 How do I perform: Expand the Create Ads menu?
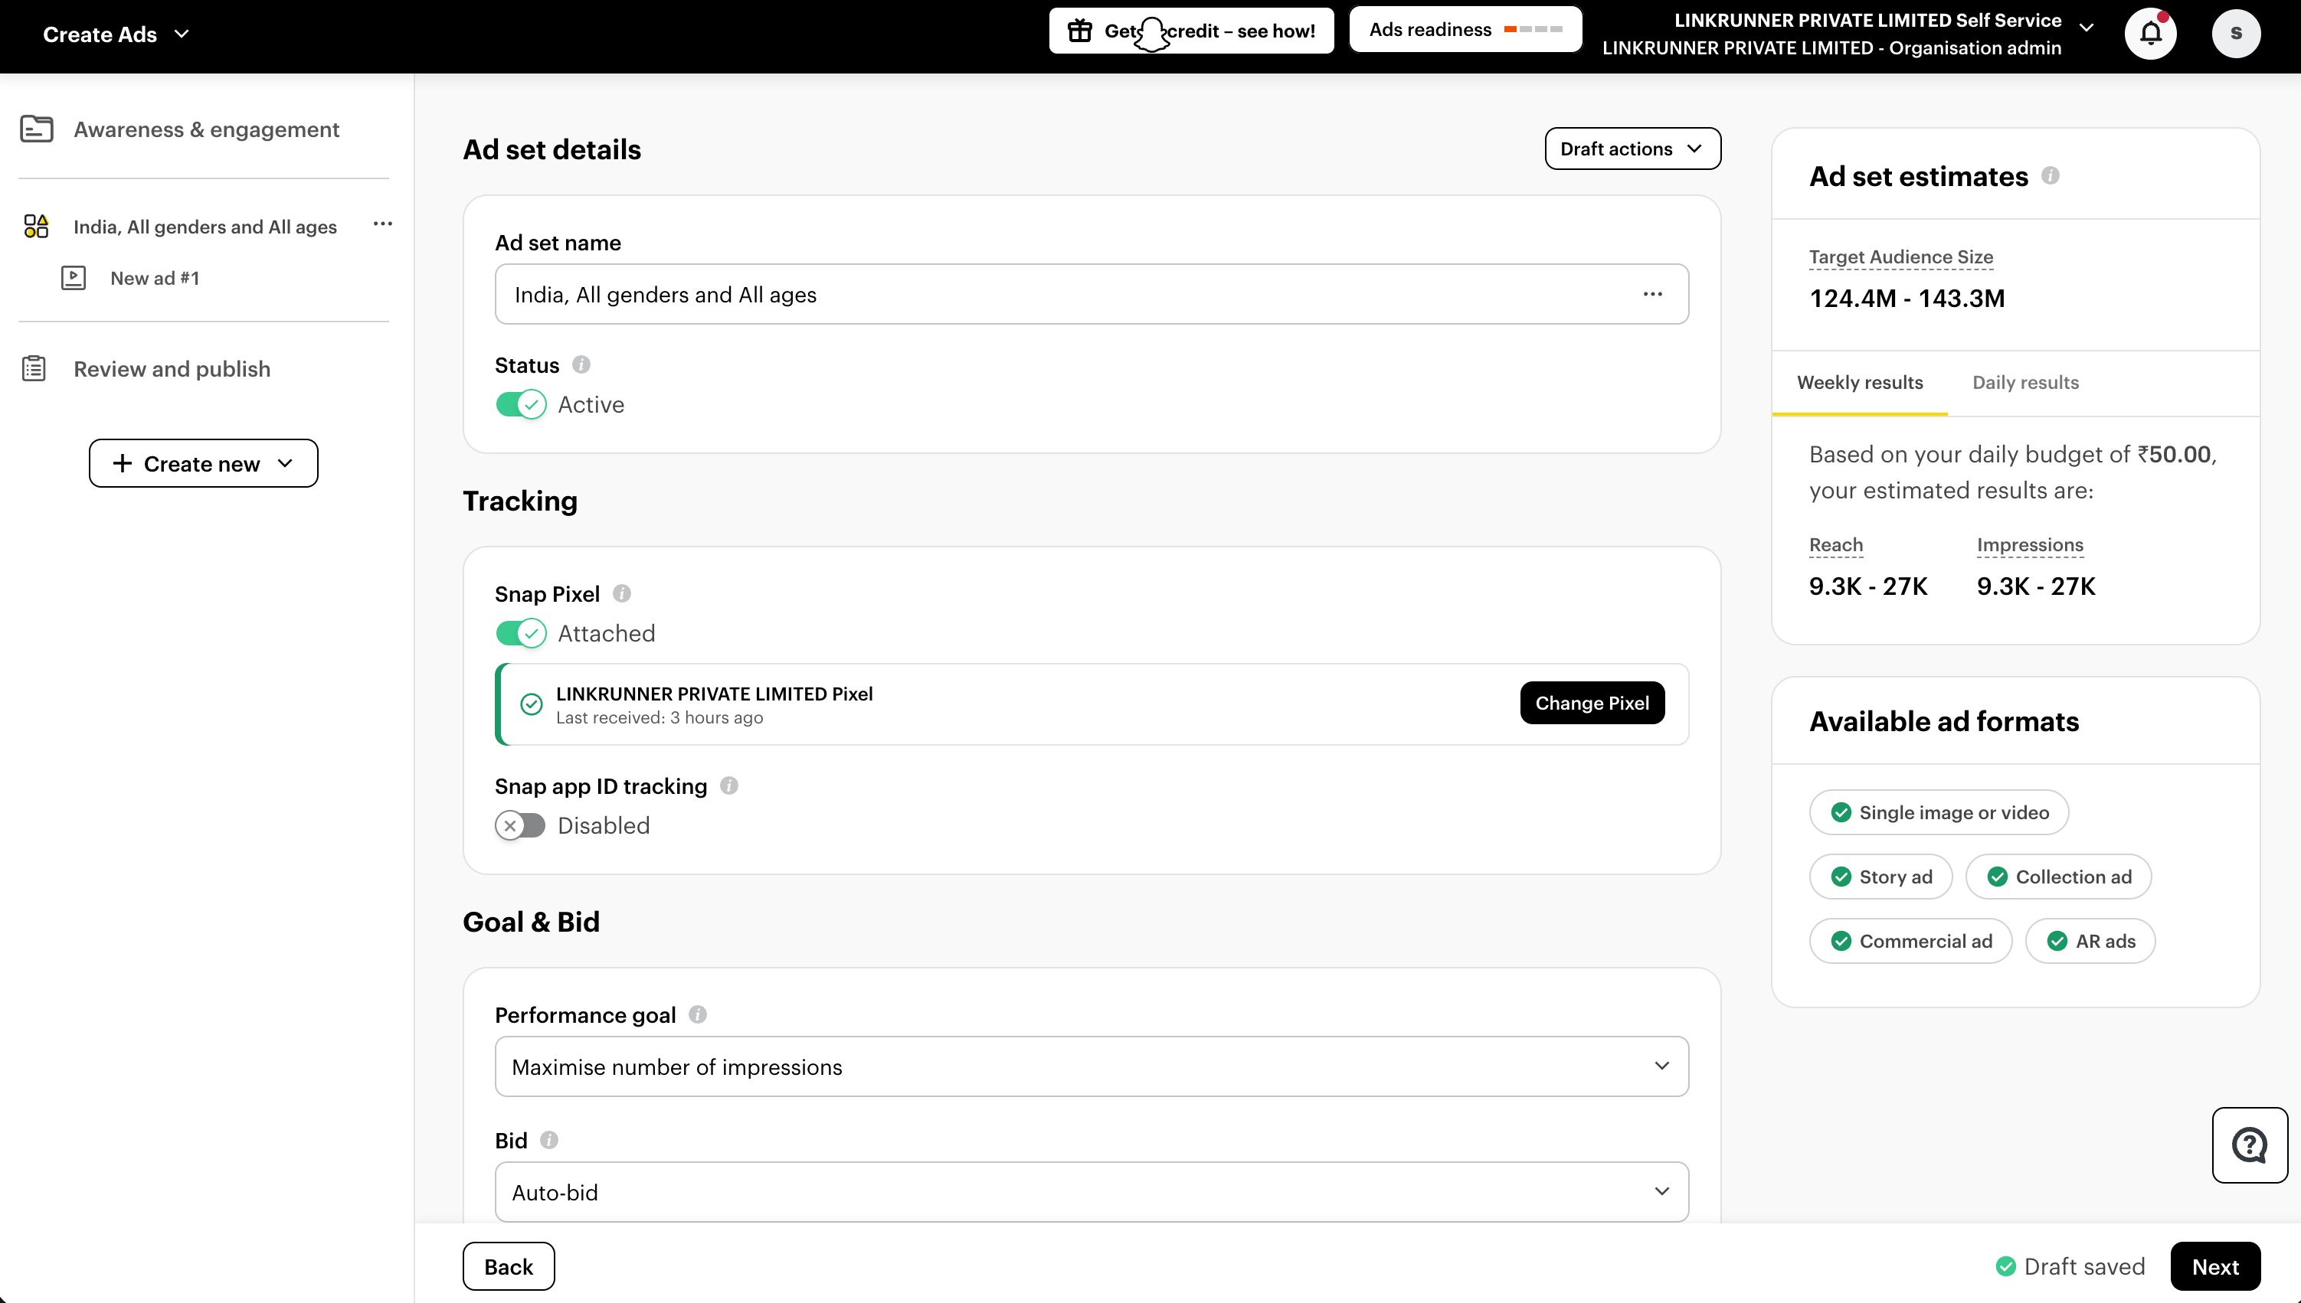[116, 34]
